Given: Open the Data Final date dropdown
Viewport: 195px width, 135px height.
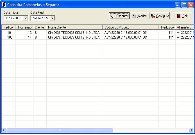Looking at the screenshot, I should point(52,18).
